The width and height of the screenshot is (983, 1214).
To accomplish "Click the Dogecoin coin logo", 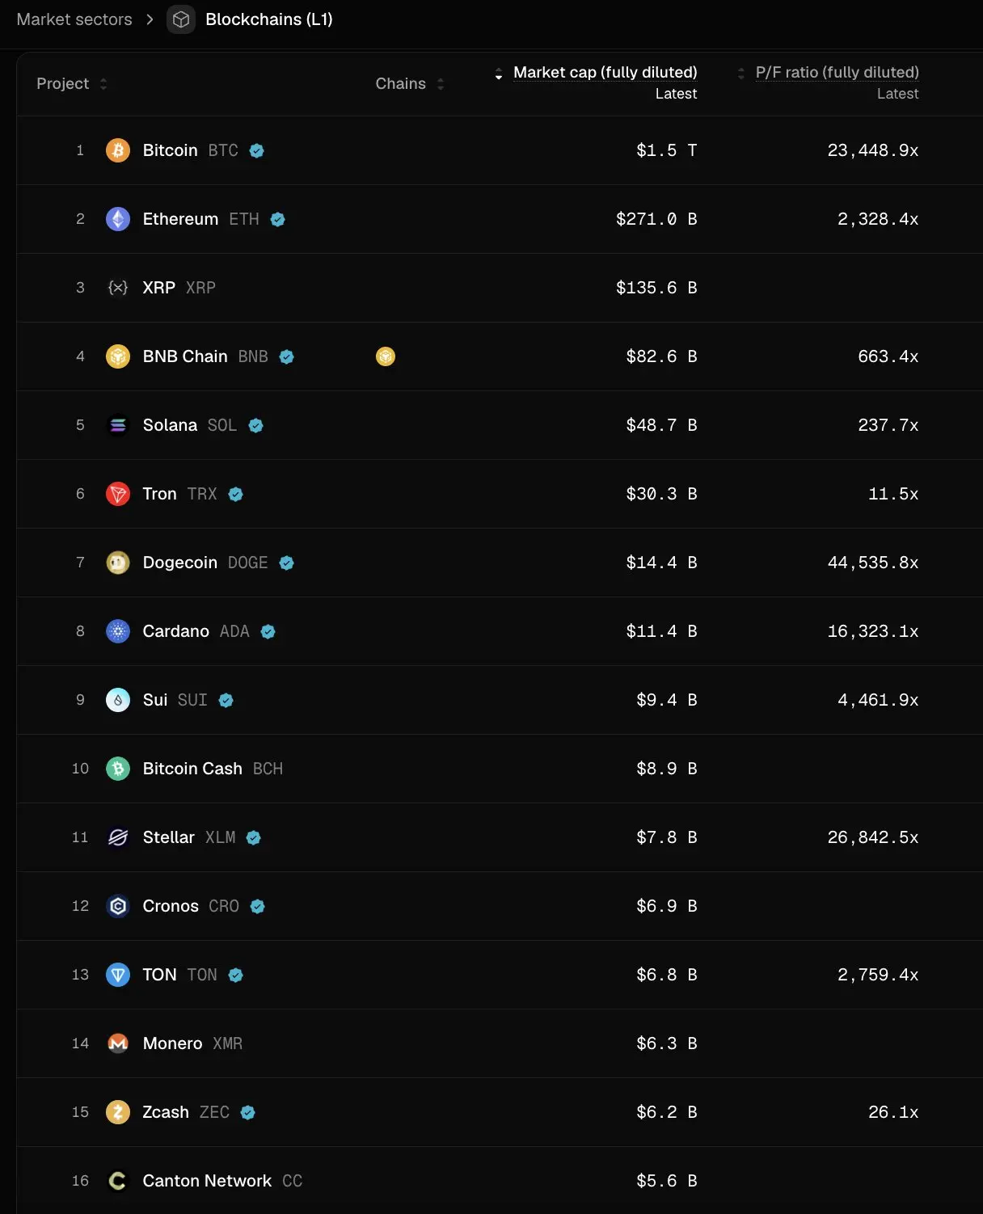I will (x=118, y=563).
